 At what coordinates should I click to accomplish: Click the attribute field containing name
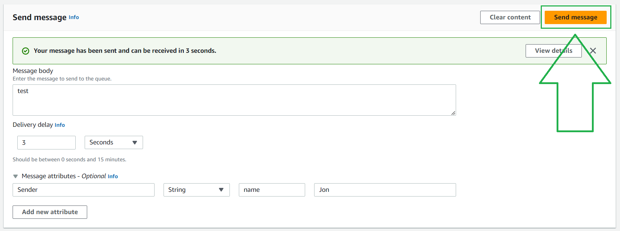tap(272, 190)
